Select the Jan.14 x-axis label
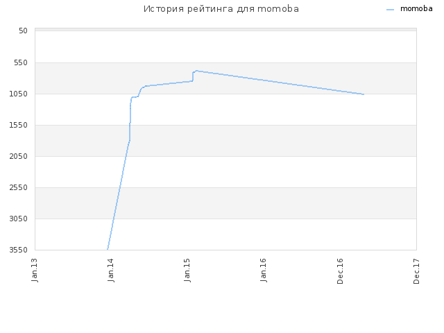 click(111, 270)
